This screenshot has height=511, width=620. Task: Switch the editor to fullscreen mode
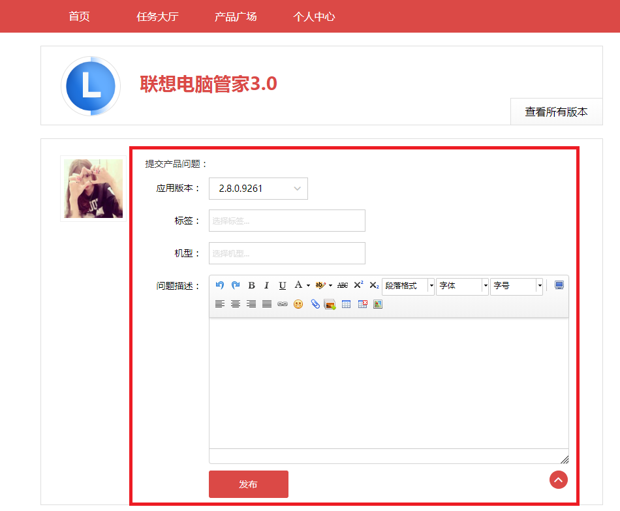tap(559, 285)
